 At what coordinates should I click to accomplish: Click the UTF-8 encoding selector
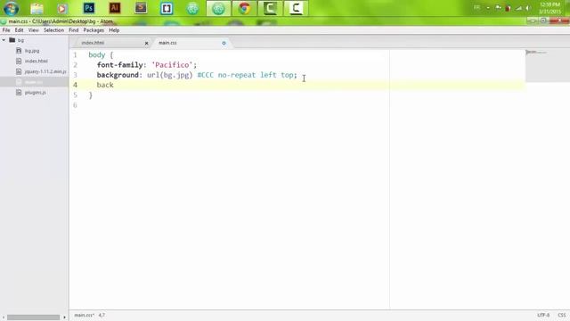click(543, 315)
